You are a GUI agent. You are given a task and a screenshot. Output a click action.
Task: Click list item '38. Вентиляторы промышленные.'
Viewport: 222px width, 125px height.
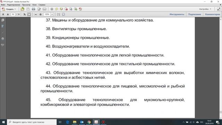76,29
